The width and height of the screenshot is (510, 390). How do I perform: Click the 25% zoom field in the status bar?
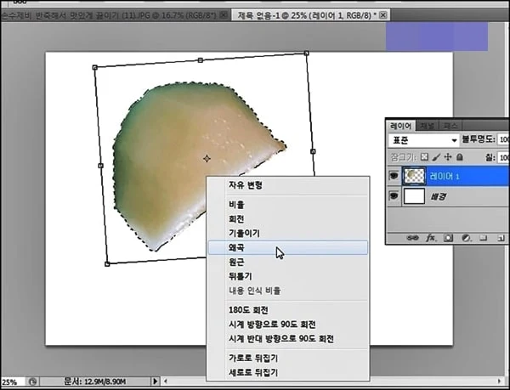coord(13,382)
